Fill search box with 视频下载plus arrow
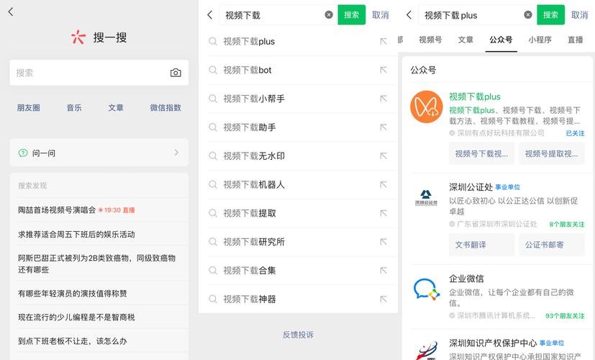Image resolution: width=595 pixels, height=360 pixels. point(383,41)
